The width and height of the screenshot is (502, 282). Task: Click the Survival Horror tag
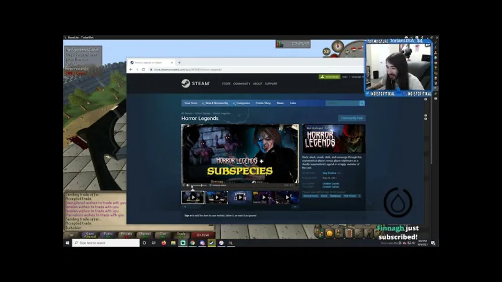tap(311, 196)
